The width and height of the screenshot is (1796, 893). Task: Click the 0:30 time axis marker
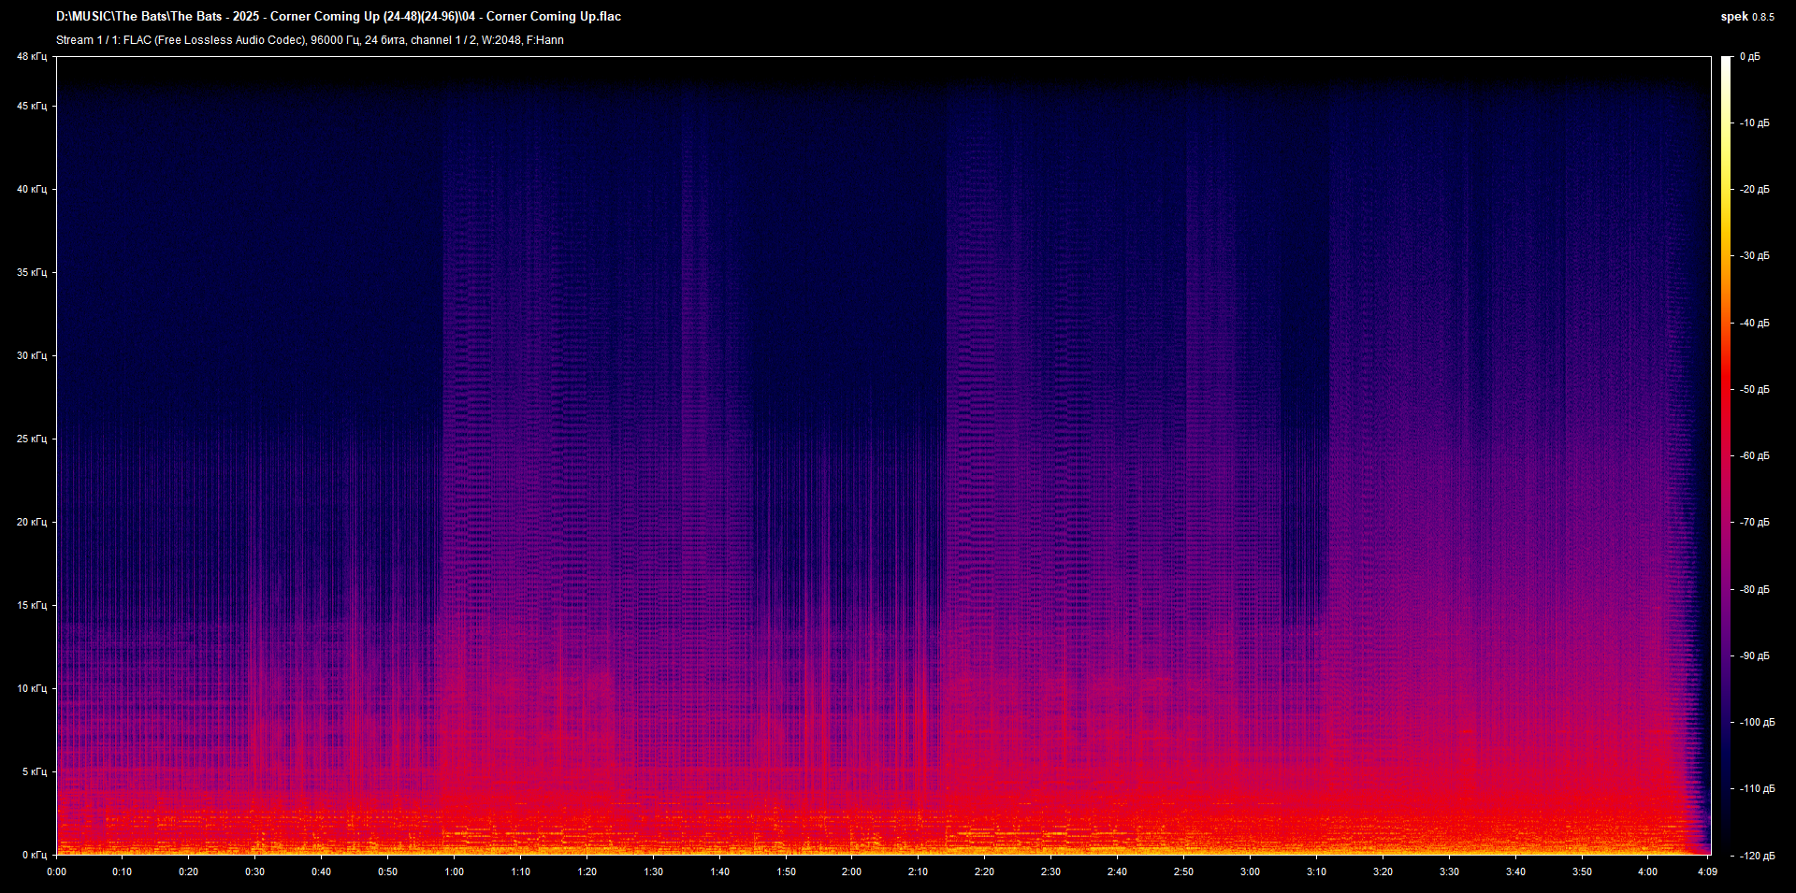coord(254,871)
